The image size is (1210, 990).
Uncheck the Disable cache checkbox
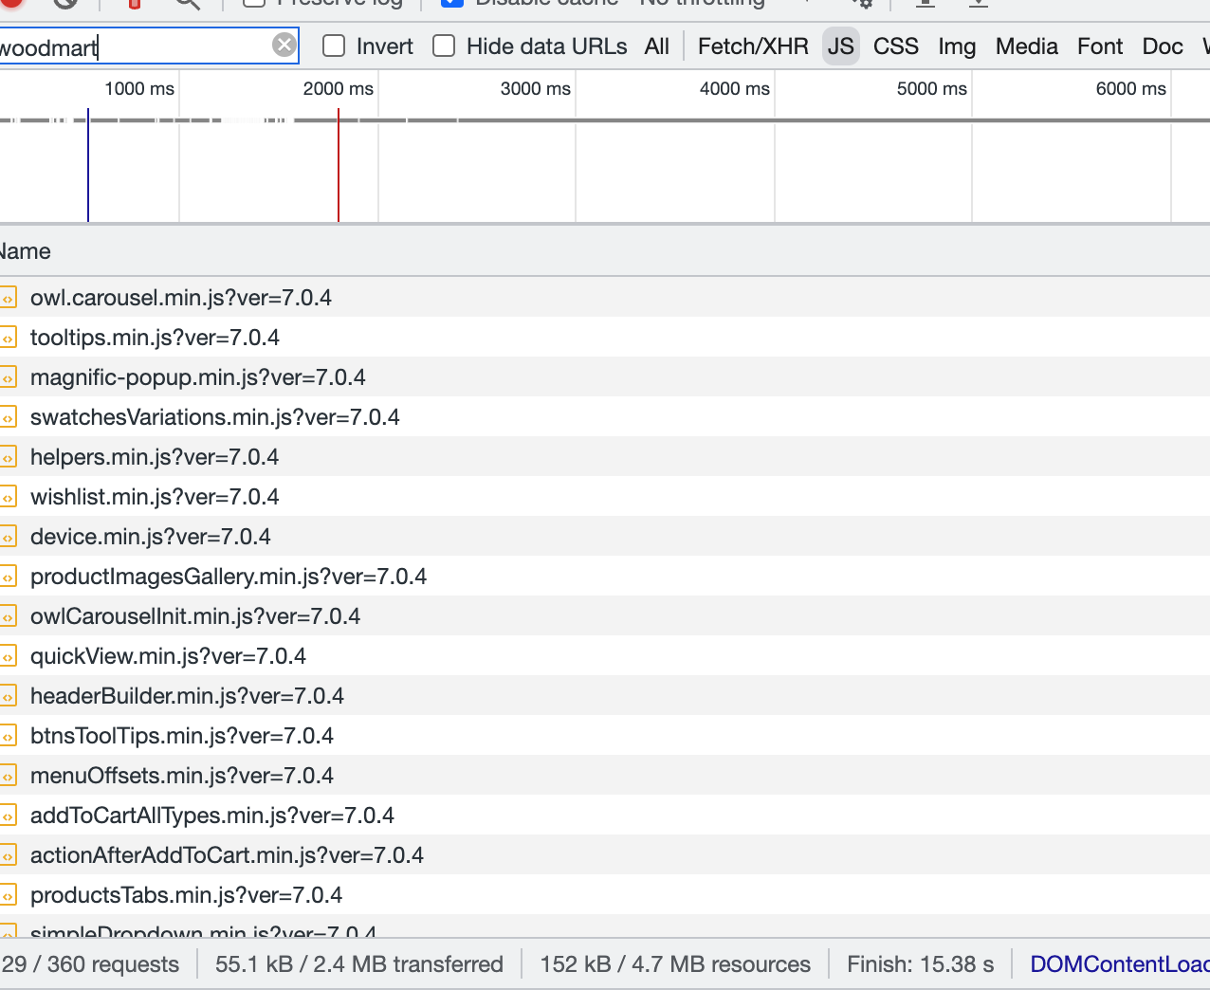click(x=453, y=3)
